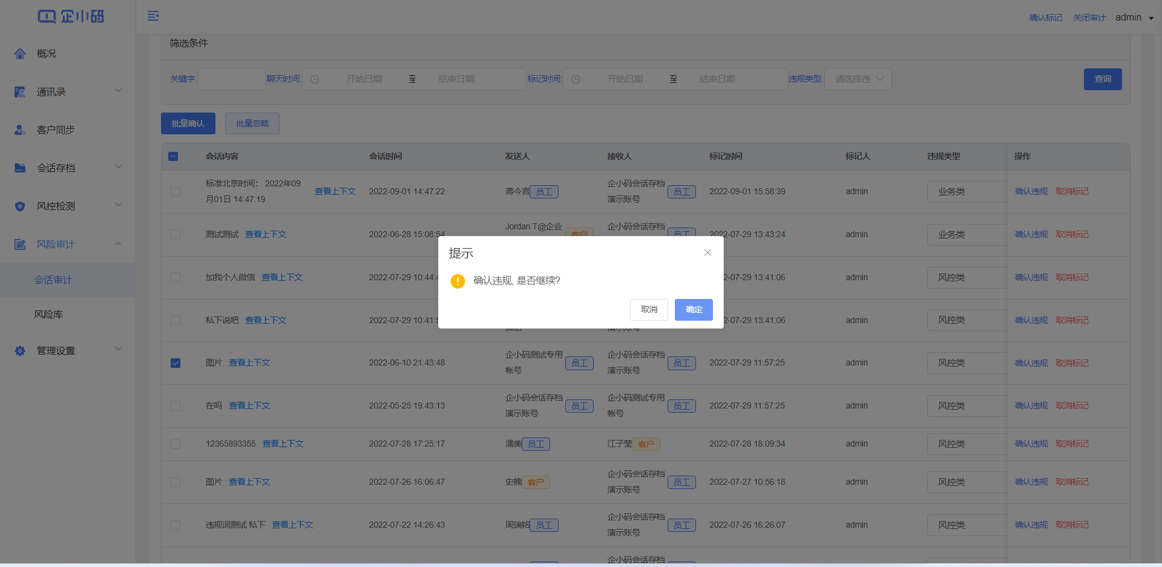Open the 客户同步 menu item
The image size is (1162, 567).
(68, 130)
